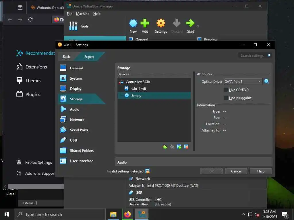Click the browser forward arrow
The image size is (294, 220).
pyautogui.click(x=20, y=19)
